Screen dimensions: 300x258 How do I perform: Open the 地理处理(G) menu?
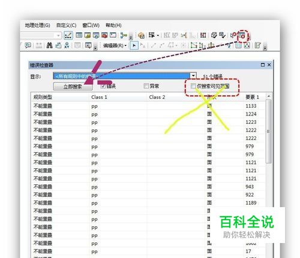[37, 25]
